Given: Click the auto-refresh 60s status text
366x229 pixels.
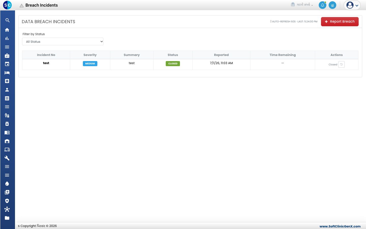Looking at the screenshot, I should [x=294, y=22].
